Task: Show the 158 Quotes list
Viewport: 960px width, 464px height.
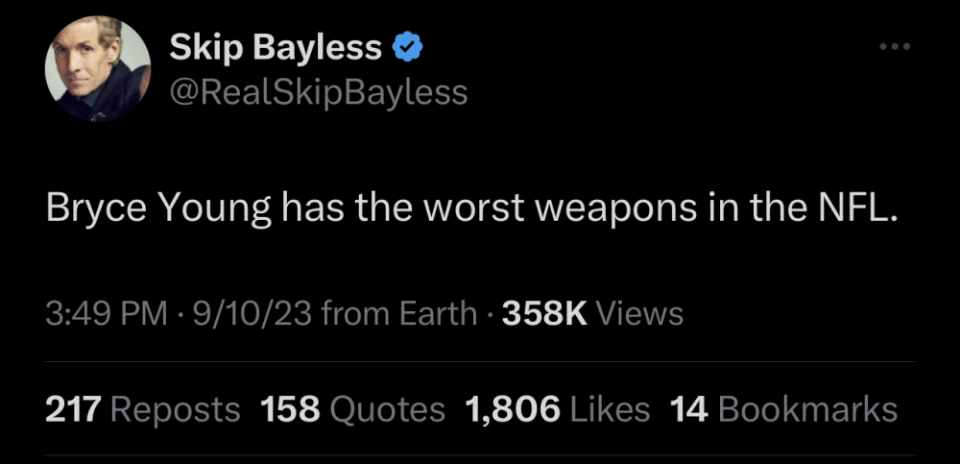Action: pyautogui.click(x=352, y=409)
